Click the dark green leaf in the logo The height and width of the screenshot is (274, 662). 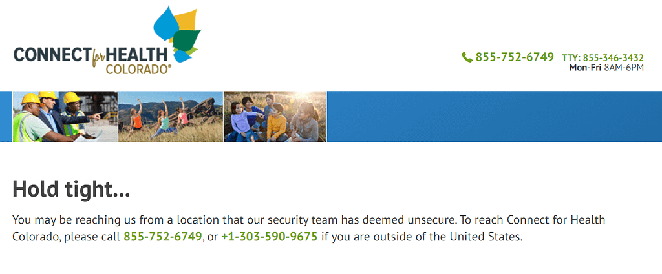pyautogui.click(x=187, y=40)
